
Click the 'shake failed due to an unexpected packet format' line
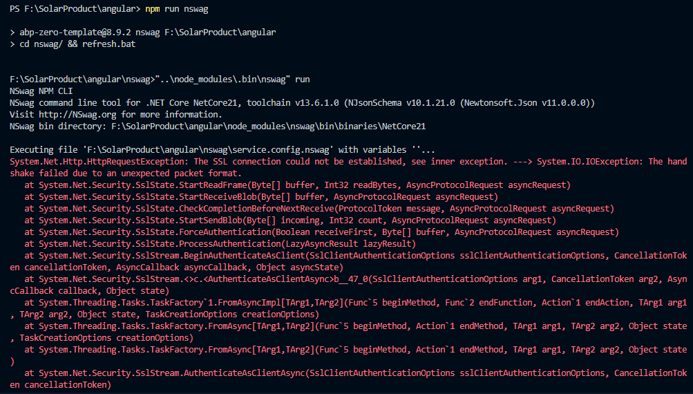126,173
